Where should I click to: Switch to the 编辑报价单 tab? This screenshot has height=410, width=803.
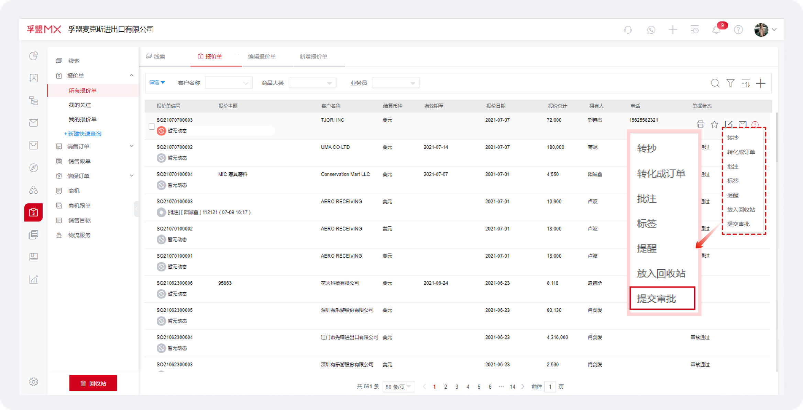click(262, 56)
